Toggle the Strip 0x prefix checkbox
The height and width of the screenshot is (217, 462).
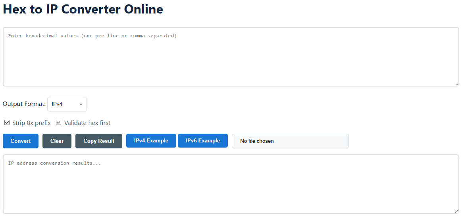pos(7,123)
